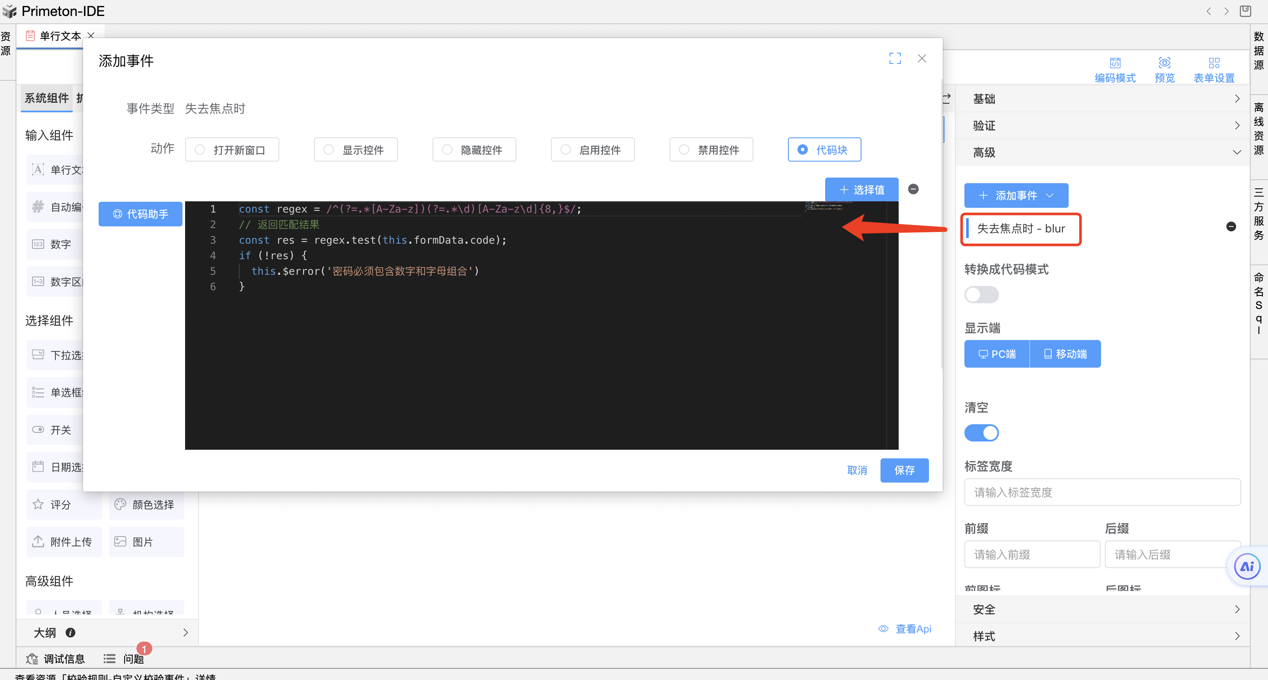The width and height of the screenshot is (1268, 680).
Task: Click the save icon in the title bar
Action: coord(1245,11)
